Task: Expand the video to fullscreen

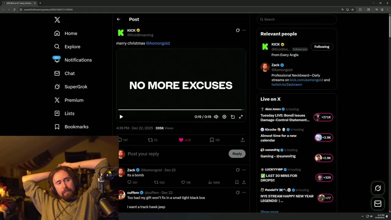Action: pos(241,117)
